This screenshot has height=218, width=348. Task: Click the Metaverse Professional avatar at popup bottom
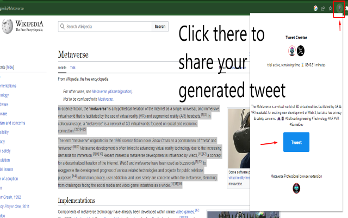tap(296, 189)
